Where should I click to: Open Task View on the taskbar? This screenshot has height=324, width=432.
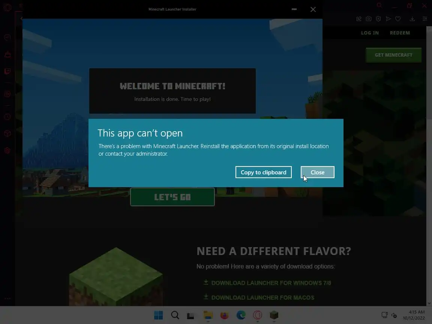click(190, 315)
